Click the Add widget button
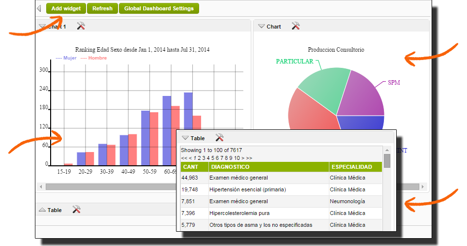The width and height of the screenshot is (467, 246). click(x=66, y=8)
